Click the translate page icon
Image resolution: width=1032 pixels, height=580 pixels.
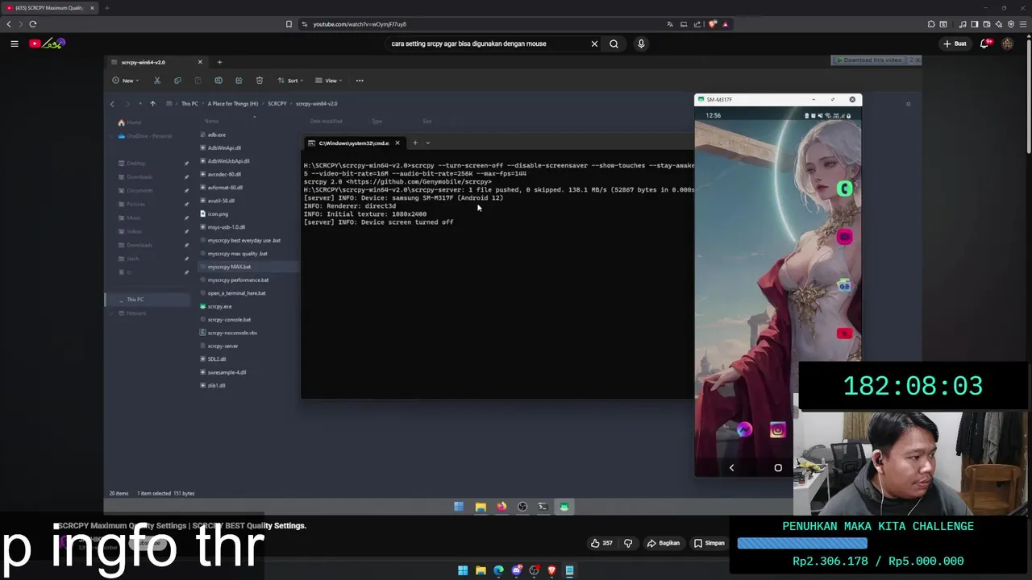pos(669,24)
